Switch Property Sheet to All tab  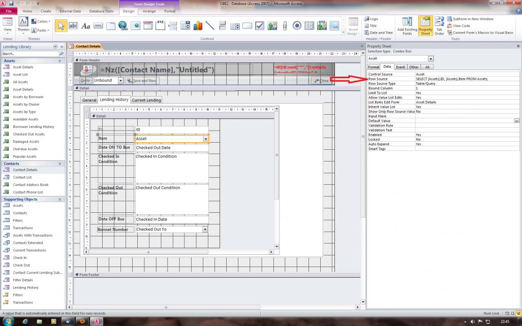(x=427, y=67)
